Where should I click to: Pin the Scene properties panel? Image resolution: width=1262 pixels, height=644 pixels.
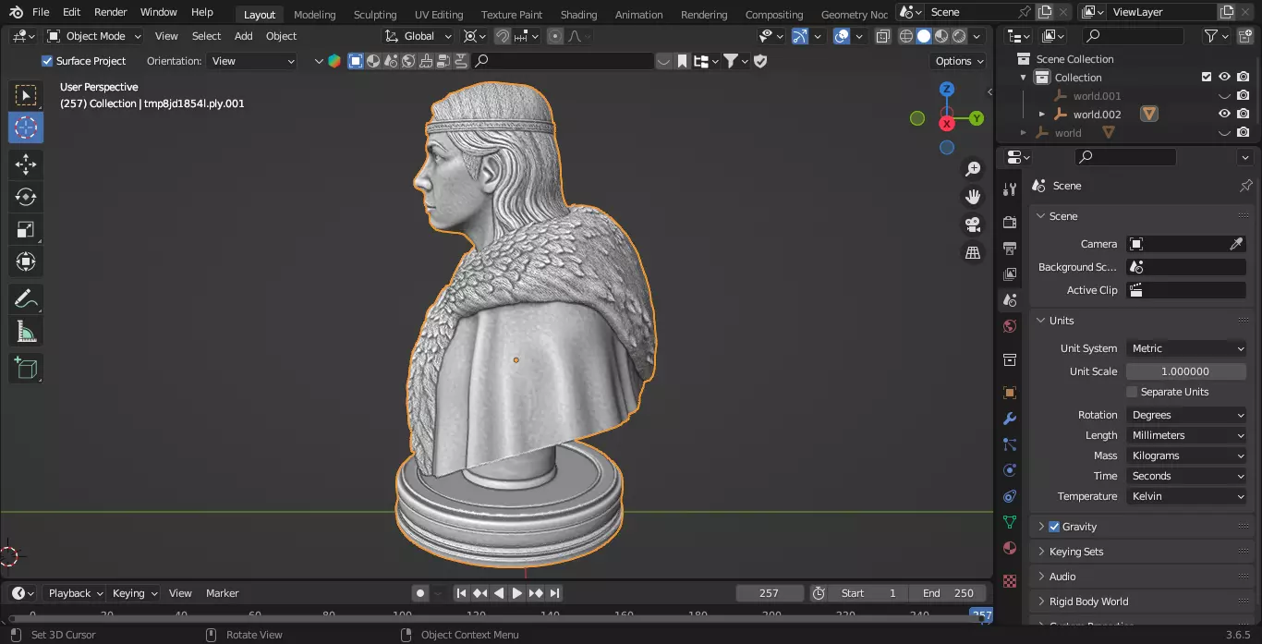pyautogui.click(x=1245, y=186)
